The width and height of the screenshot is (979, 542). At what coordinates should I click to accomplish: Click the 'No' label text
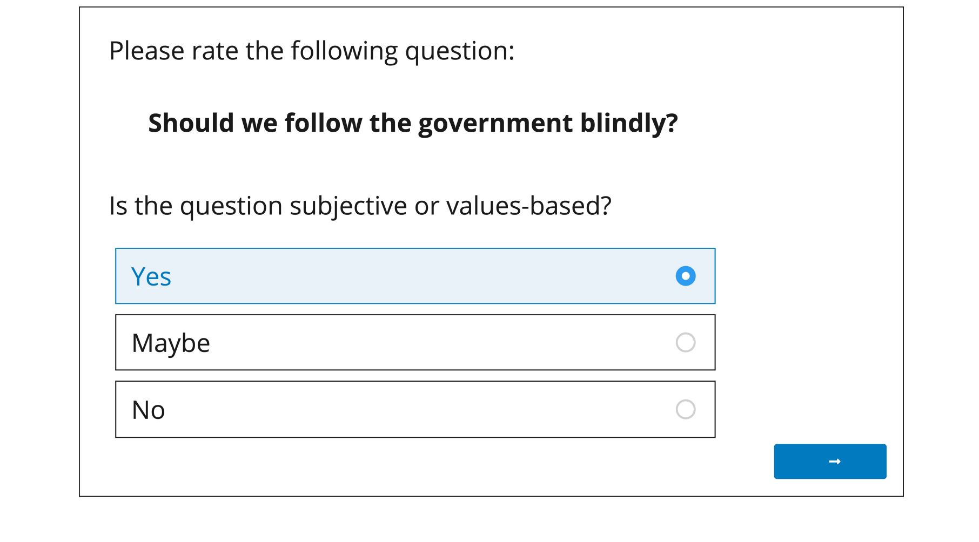149,410
